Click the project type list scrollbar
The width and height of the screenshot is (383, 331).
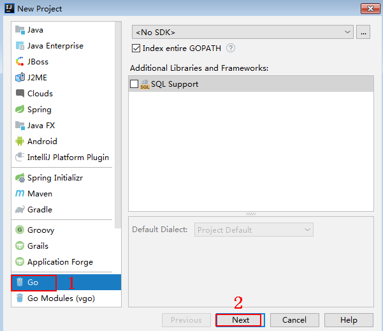click(x=118, y=124)
